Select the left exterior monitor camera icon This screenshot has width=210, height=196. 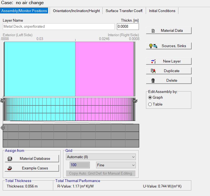click(2, 101)
